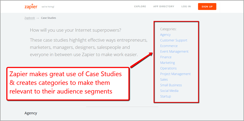Open the Operations category link
This screenshot has width=244, height=121.
pos(168,68)
